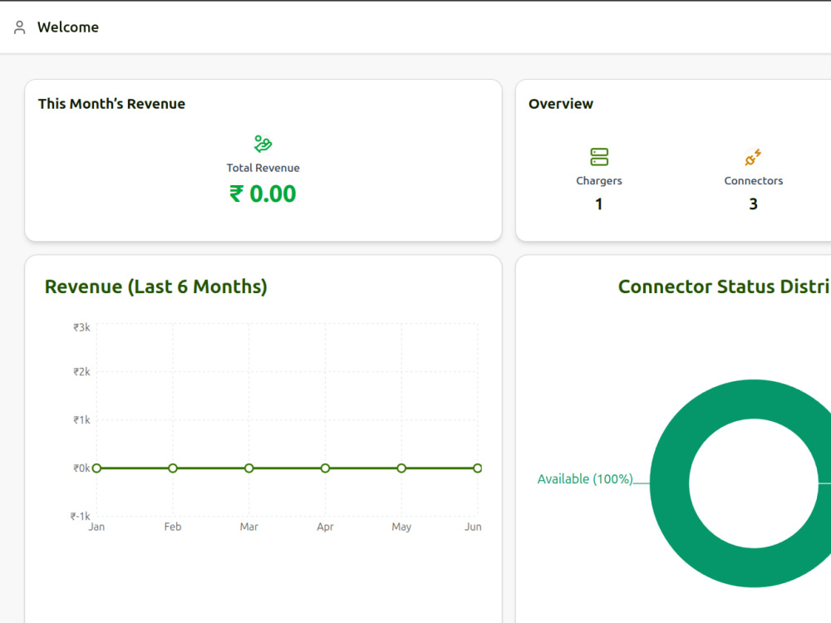Click the Connectors count '3'
Screen dimensions: 831x623
tap(753, 204)
